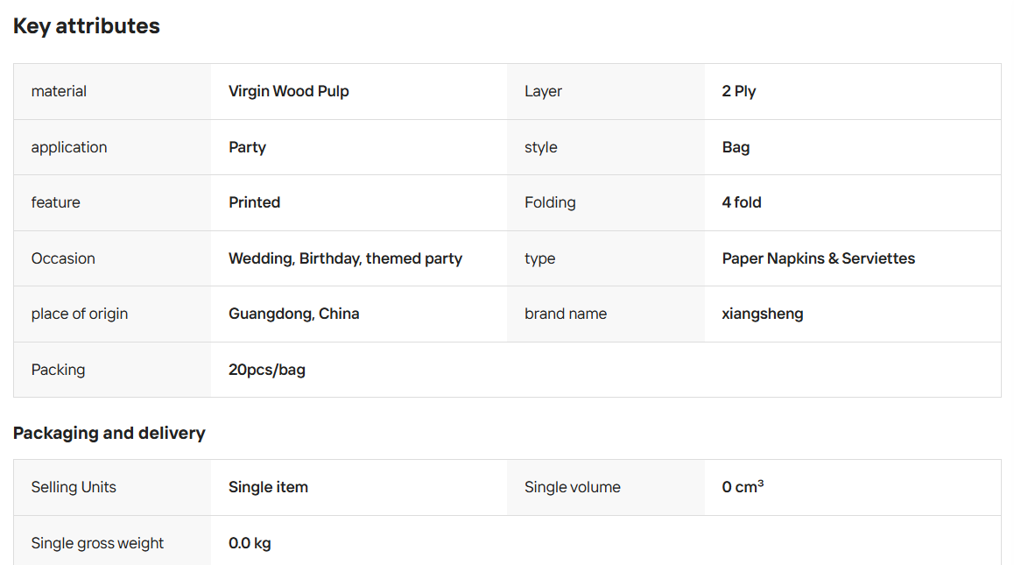
Task: Click the Bag style value
Action: tap(736, 147)
